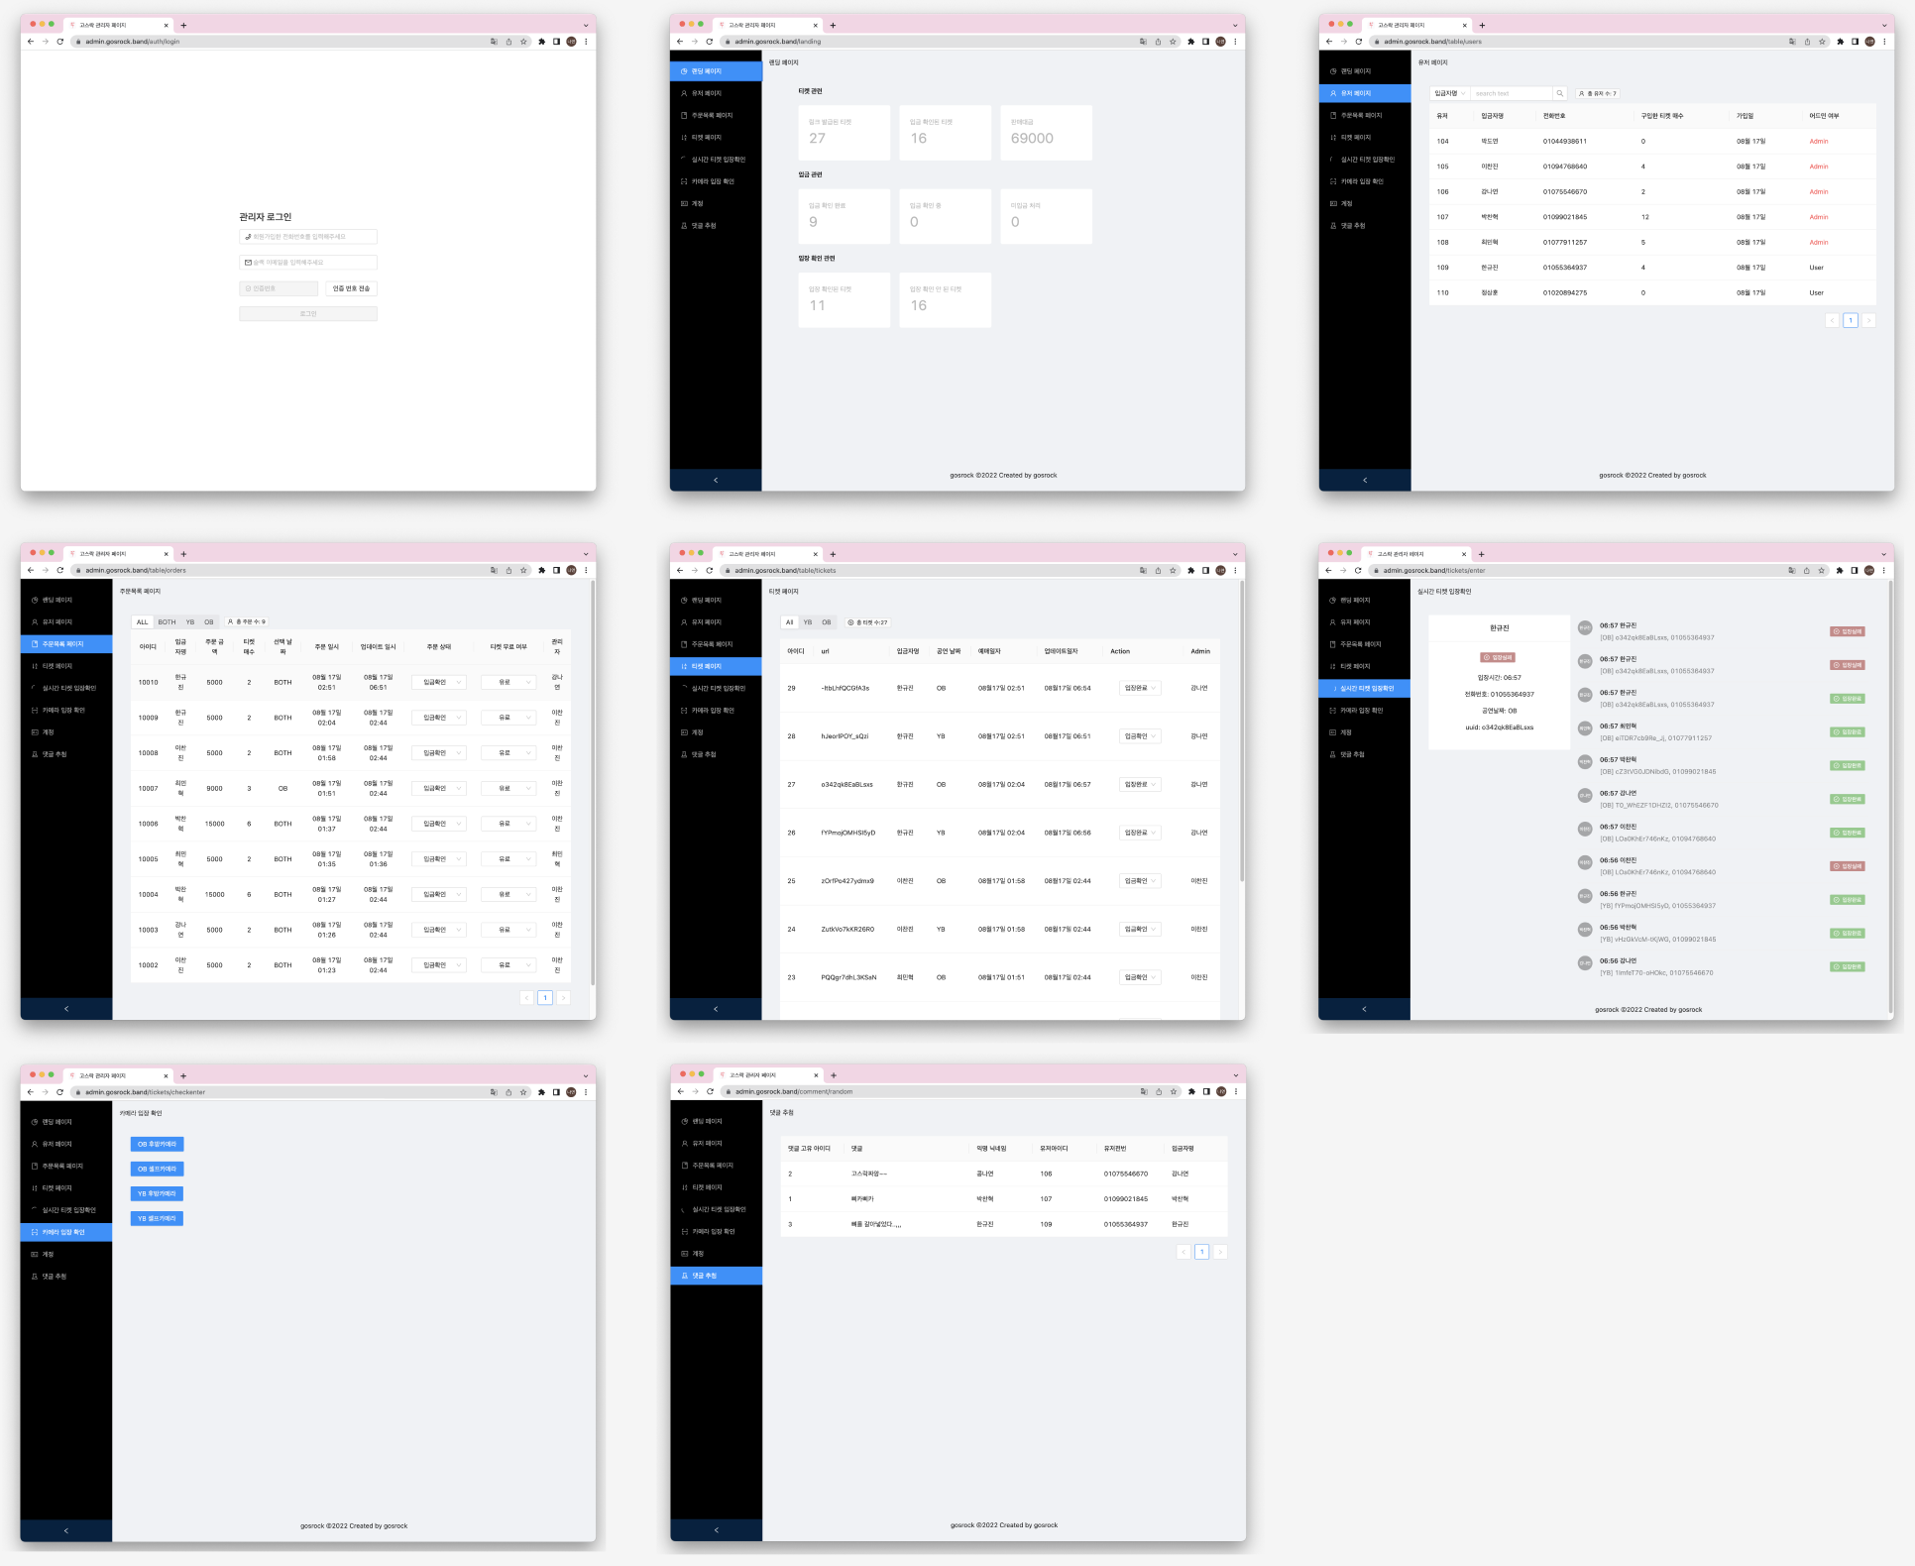Click YB 후방카메라 button in checkenter window

[x=157, y=1193]
